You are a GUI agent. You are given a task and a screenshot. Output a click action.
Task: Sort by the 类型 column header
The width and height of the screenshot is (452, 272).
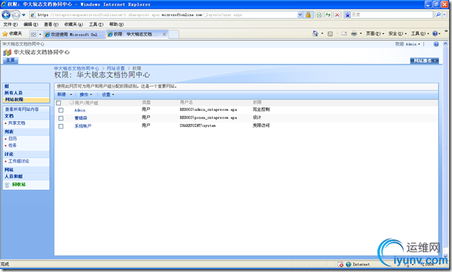click(146, 102)
